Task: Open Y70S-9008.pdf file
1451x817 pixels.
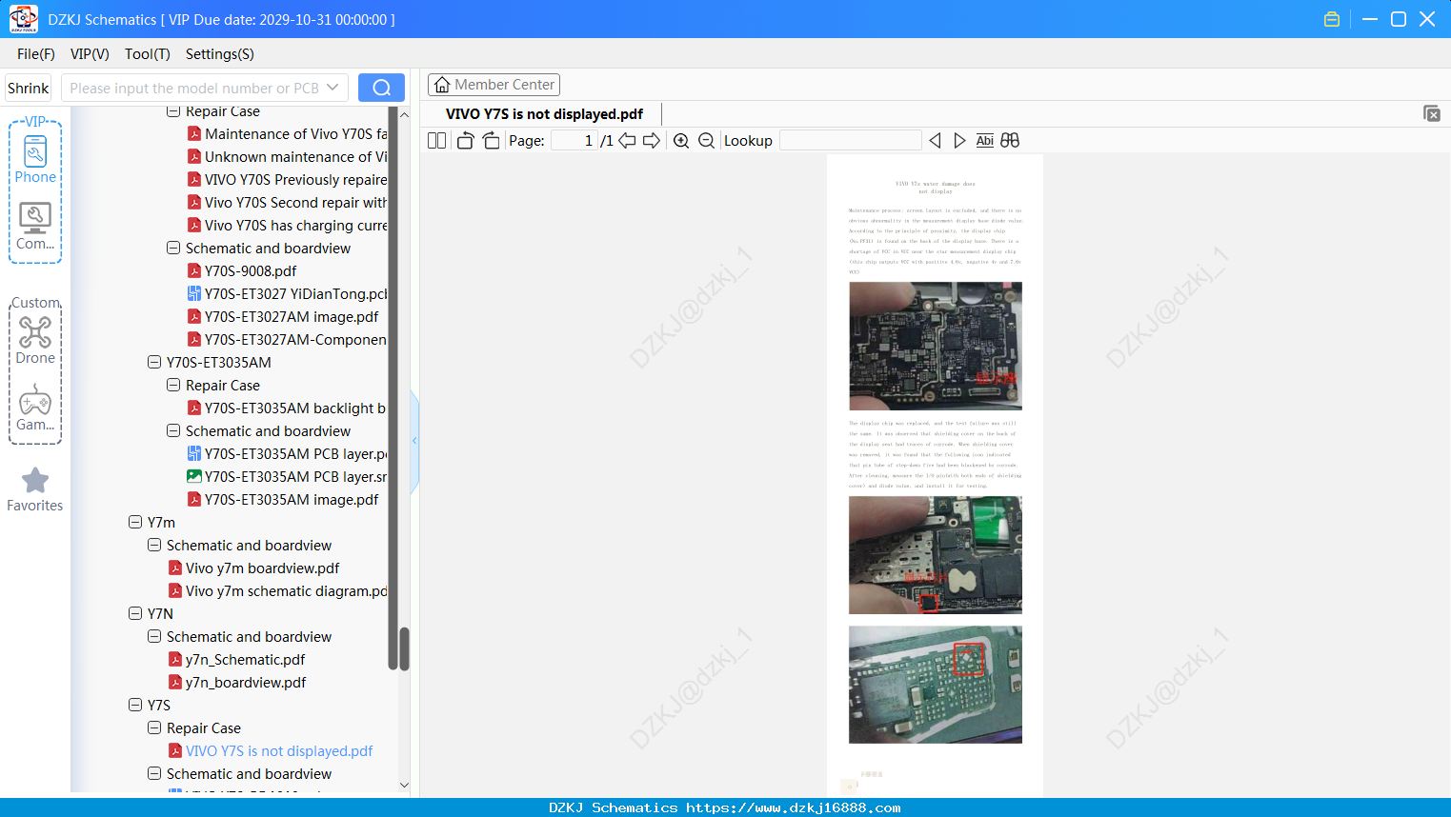Action: 250,270
